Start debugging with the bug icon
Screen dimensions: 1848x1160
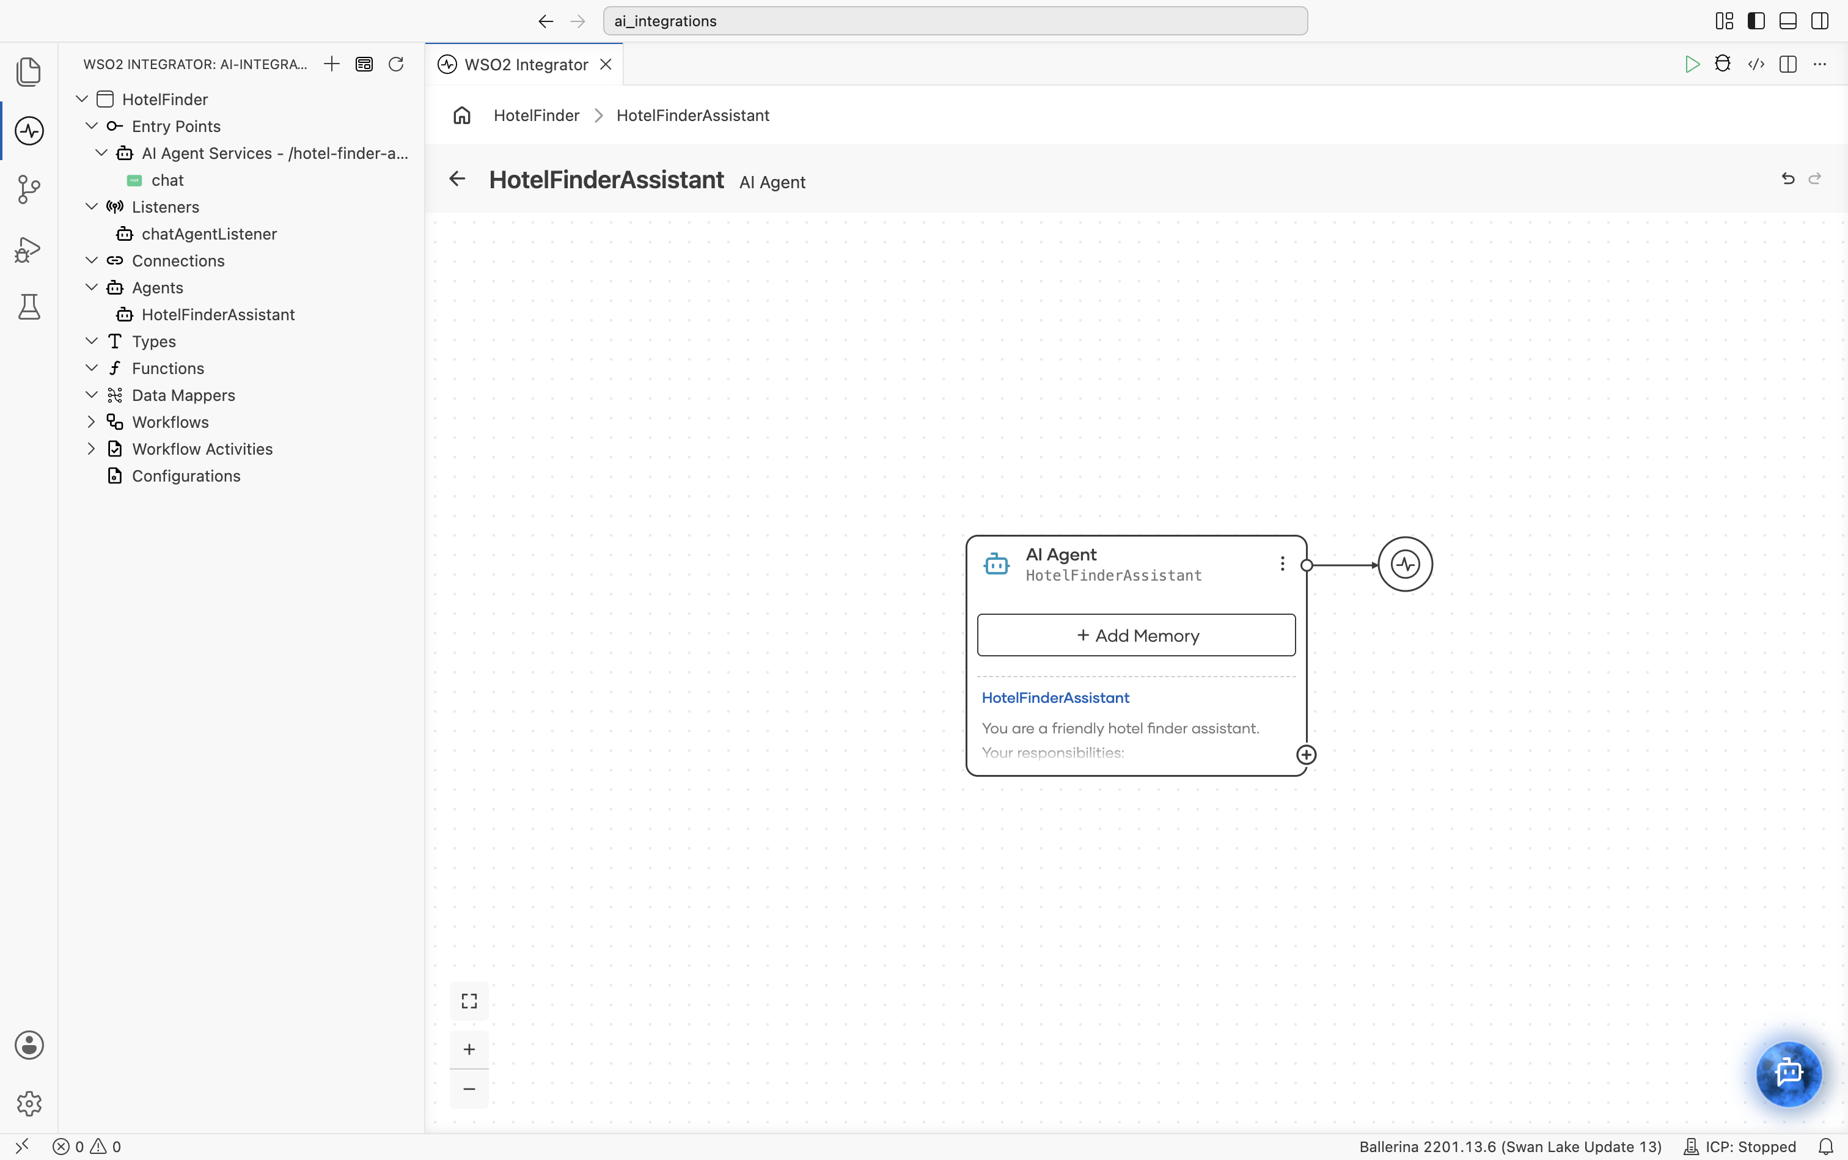tap(1723, 64)
